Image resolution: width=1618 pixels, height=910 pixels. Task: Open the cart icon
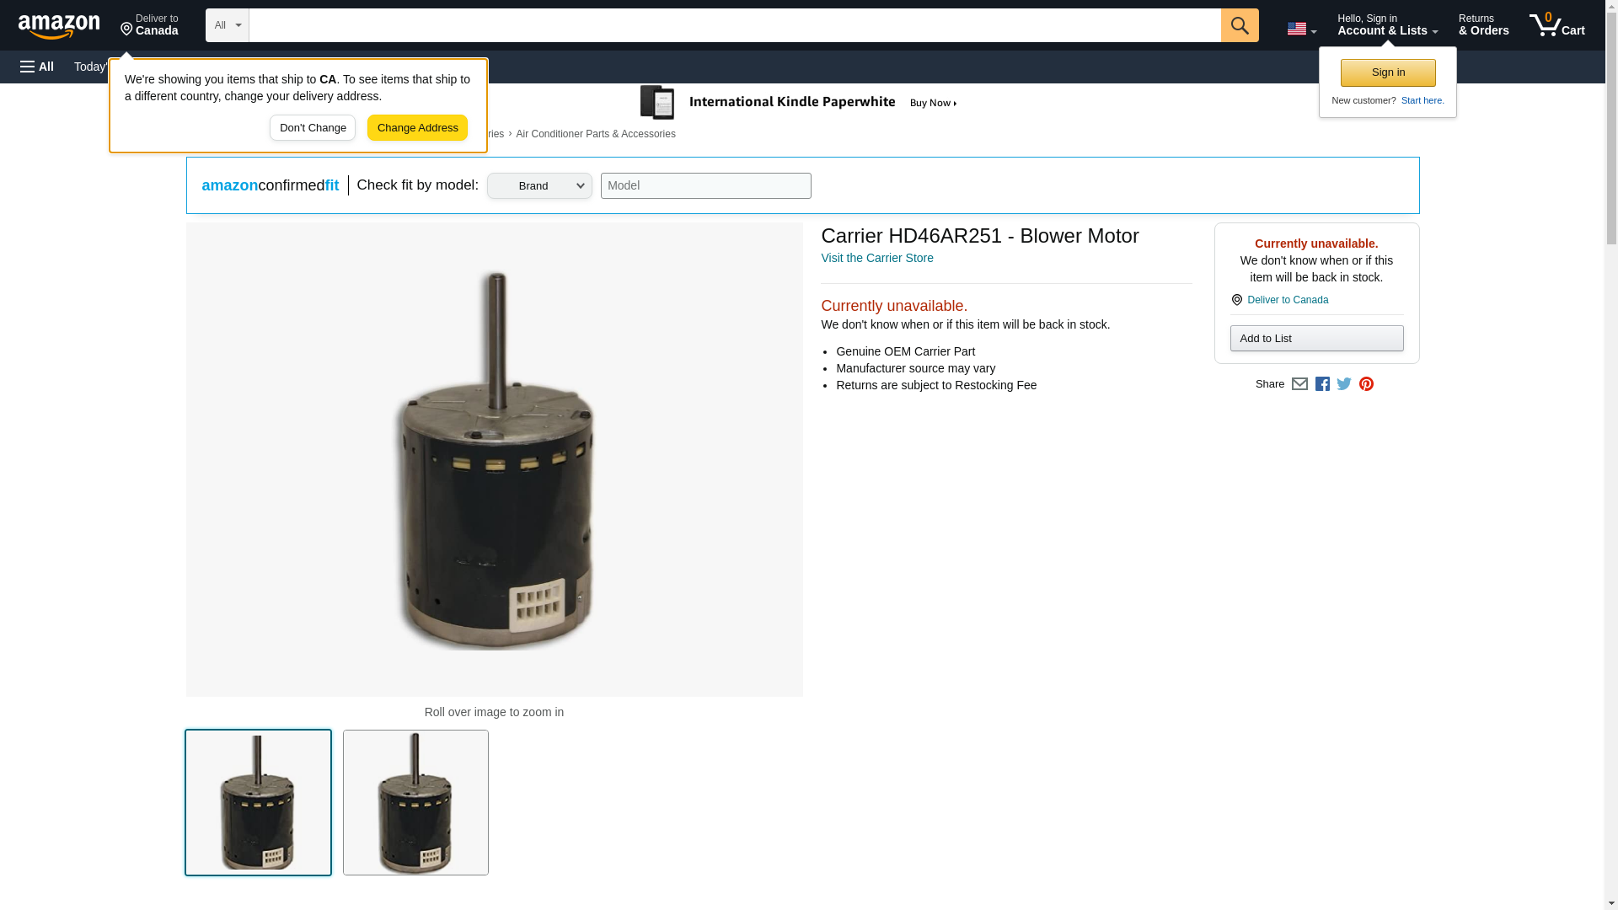coord(1556,25)
